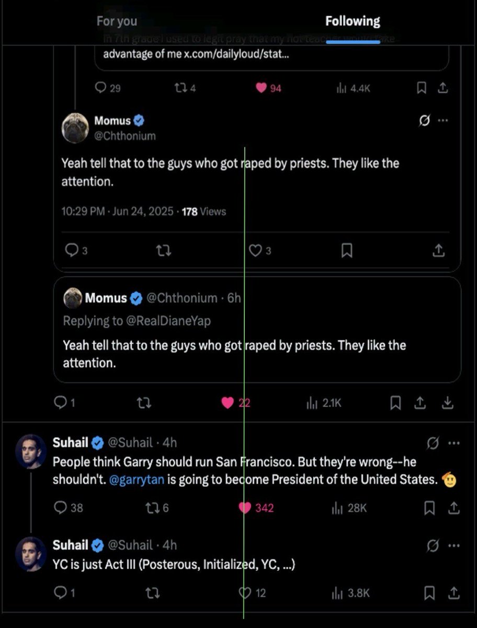
Task: Switch to the Following tab
Action: [353, 21]
